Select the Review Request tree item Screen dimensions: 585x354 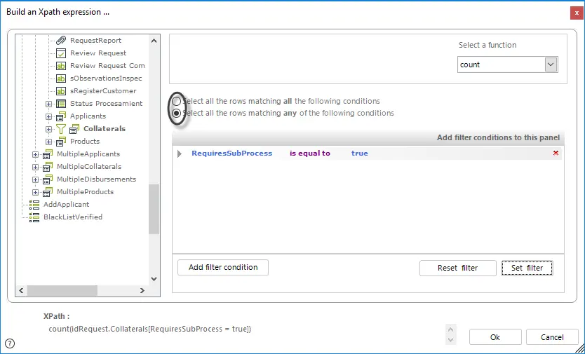tap(98, 53)
